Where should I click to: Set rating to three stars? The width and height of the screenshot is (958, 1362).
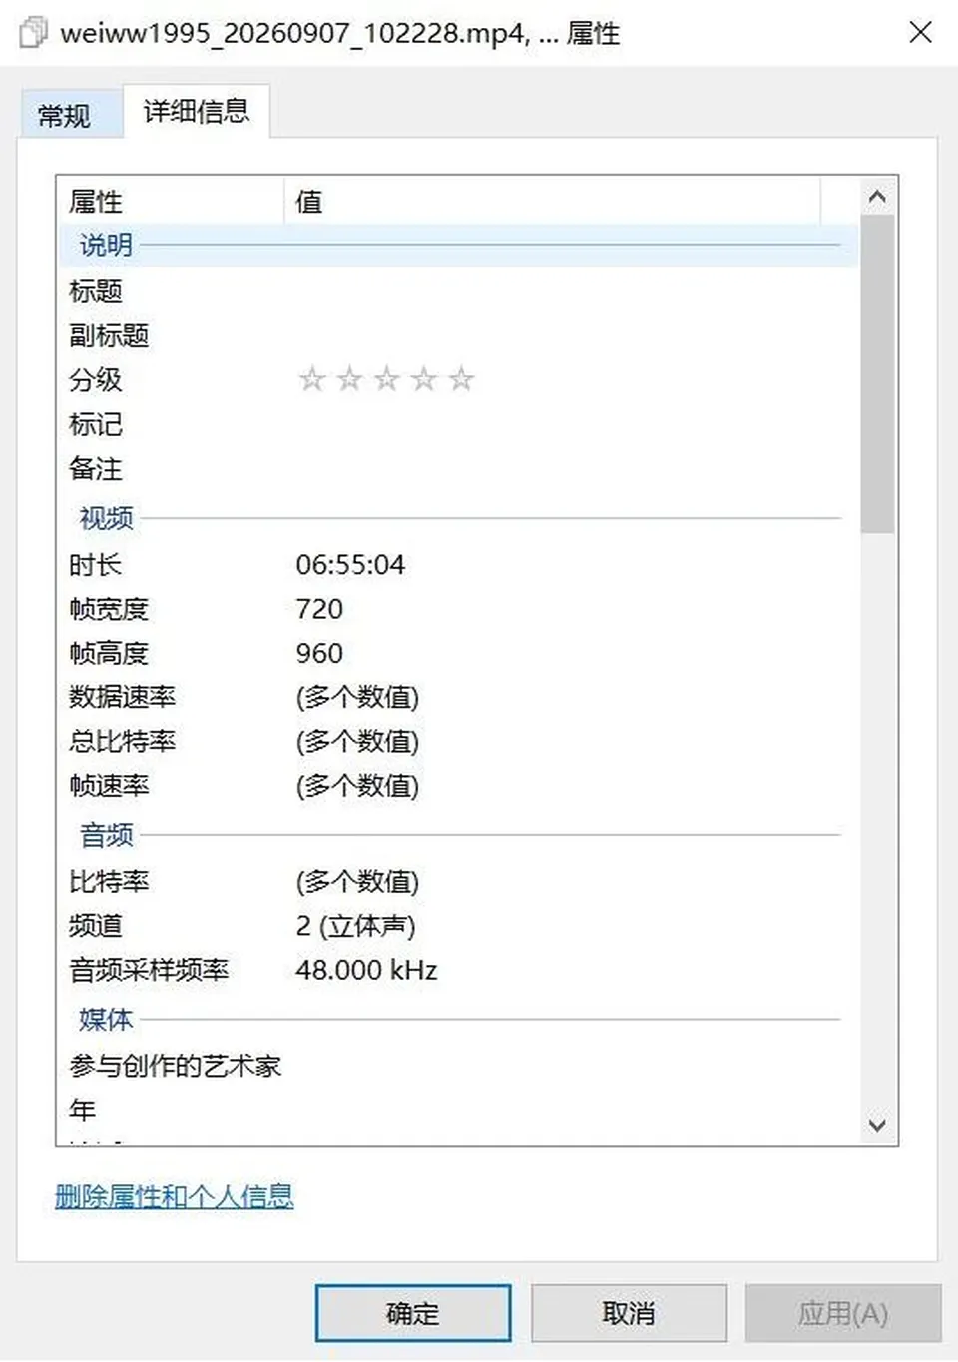point(386,379)
